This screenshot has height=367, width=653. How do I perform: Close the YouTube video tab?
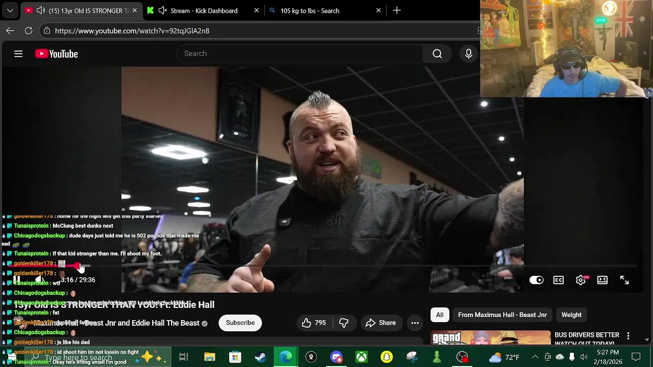click(x=135, y=10)
